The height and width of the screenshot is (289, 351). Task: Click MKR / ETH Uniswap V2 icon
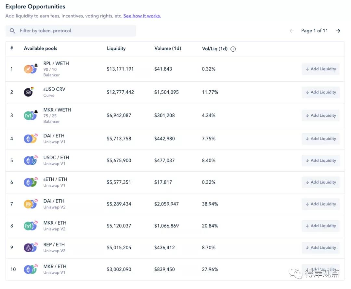31,226
